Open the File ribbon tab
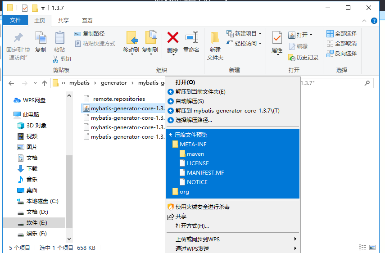 coord(15,20)
